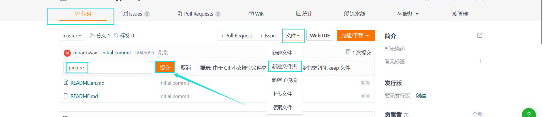543x117 pixels.
Task: Open the 管理 management tab
Action: click(460, 14)
